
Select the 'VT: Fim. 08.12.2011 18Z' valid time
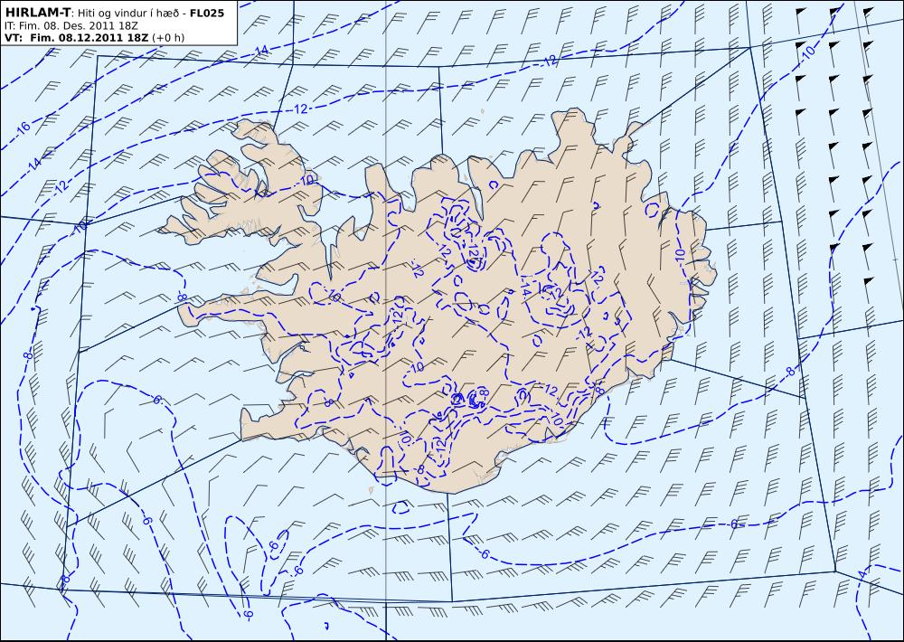point(77,38)
